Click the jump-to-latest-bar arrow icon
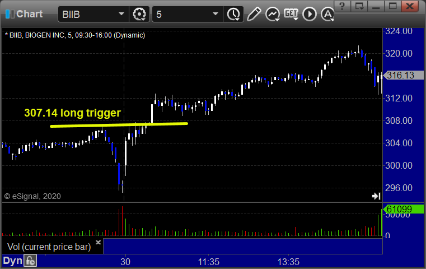 (x=376, y=196)
